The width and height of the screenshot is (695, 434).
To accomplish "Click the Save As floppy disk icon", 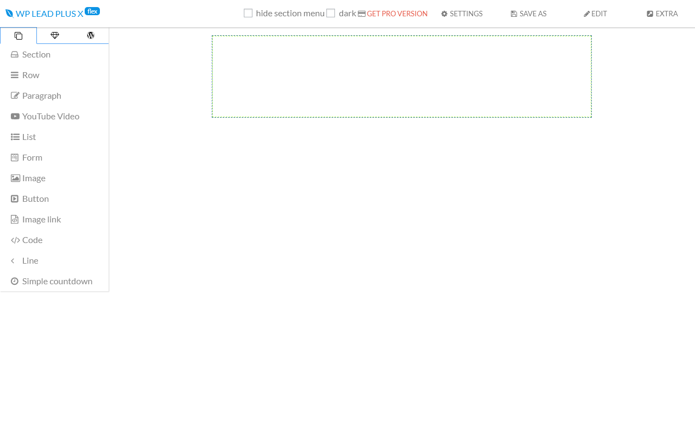I will [514, 14].
